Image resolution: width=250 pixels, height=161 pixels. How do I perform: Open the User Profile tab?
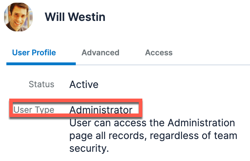point(34,53)
